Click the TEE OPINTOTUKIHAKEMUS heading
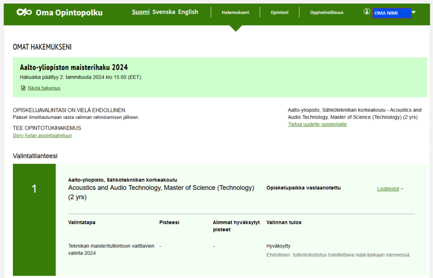This screenshot has width=433, height=278. pyautogui.click(x=47, y=128)
